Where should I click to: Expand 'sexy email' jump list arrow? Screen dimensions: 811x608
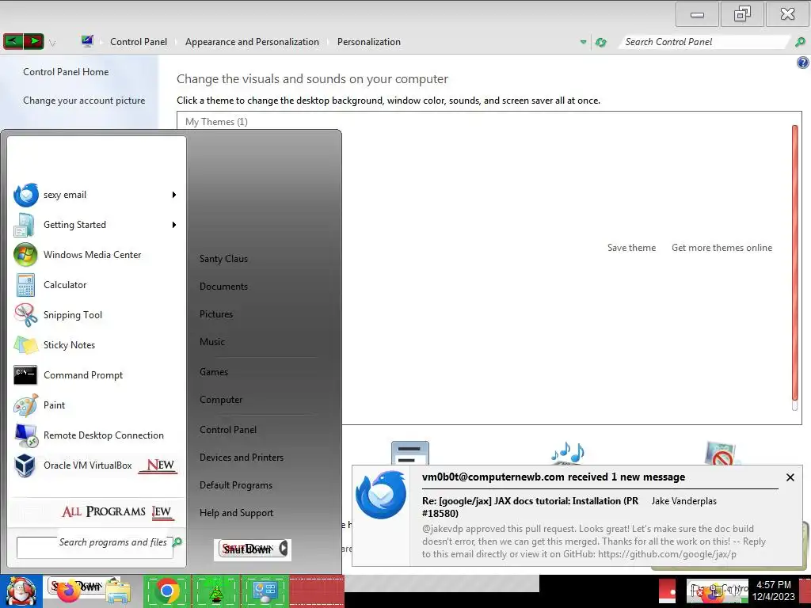pos(174,195)
